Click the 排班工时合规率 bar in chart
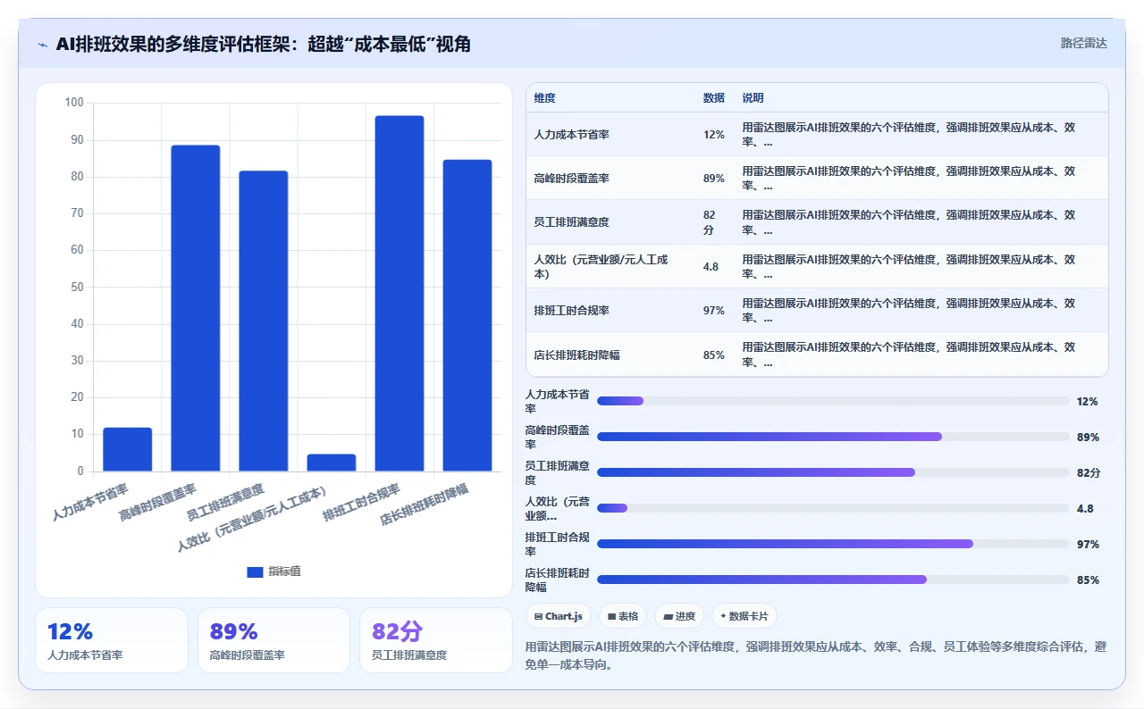Screen dimensions: 1144x709 point(399,293)
